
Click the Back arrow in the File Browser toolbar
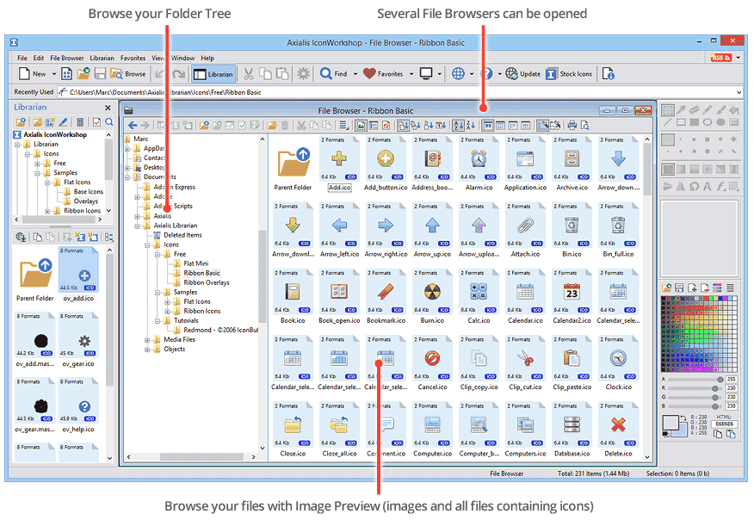133,125
